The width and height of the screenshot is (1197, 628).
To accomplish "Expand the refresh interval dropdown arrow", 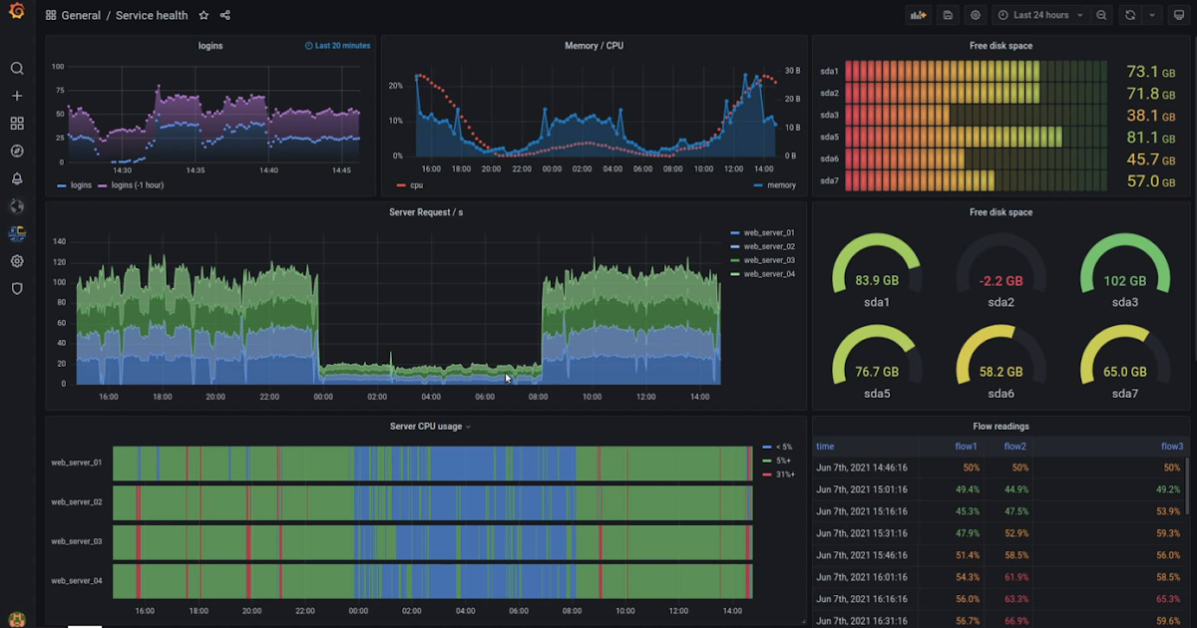I will (x=1152, y=15).
